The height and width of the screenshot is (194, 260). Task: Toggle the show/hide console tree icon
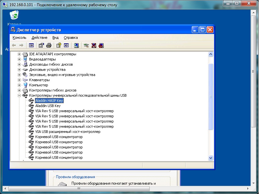(x=31, y=45)
